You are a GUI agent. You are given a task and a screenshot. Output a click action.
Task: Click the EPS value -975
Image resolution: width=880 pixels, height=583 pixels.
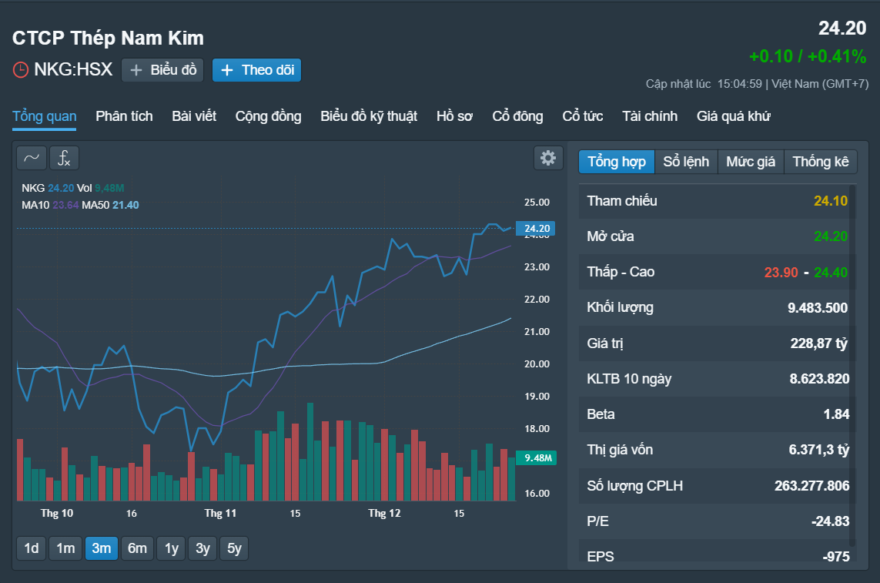coord(835,557)
